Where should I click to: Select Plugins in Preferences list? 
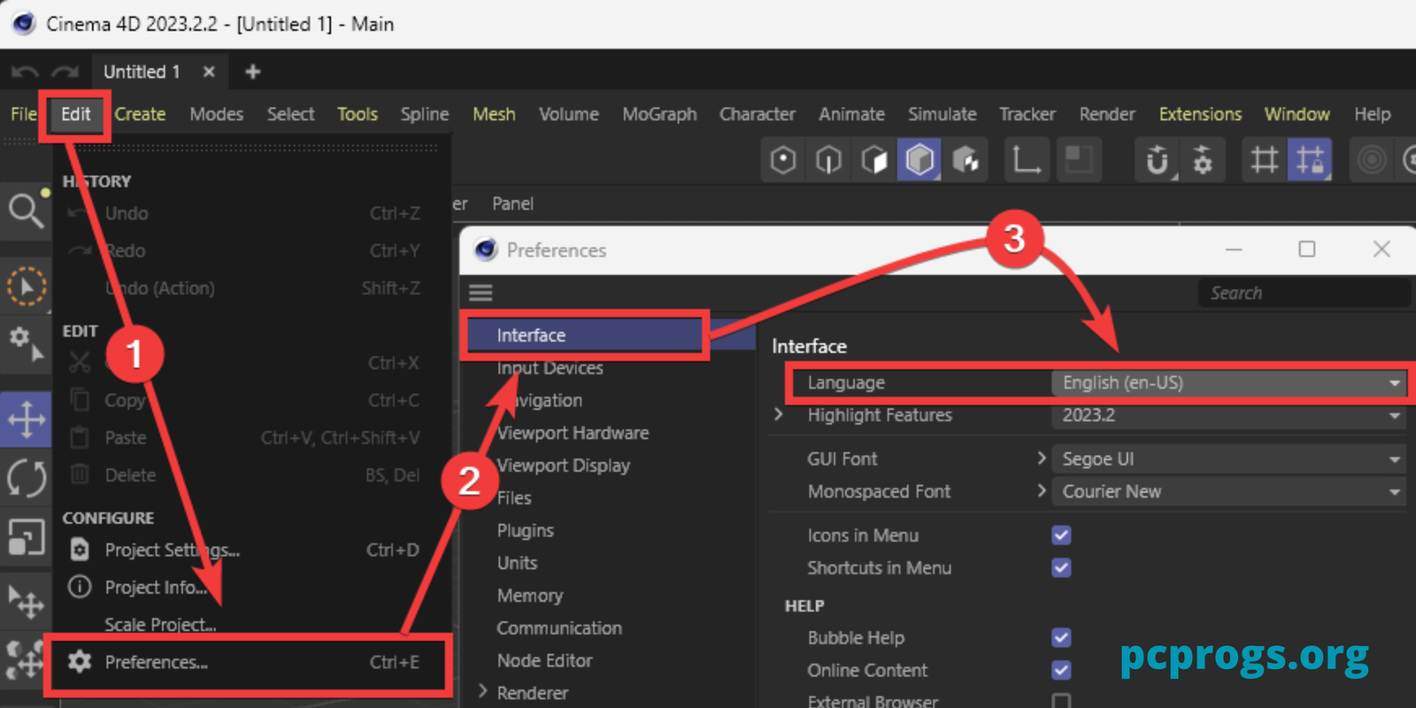point(525,530)
